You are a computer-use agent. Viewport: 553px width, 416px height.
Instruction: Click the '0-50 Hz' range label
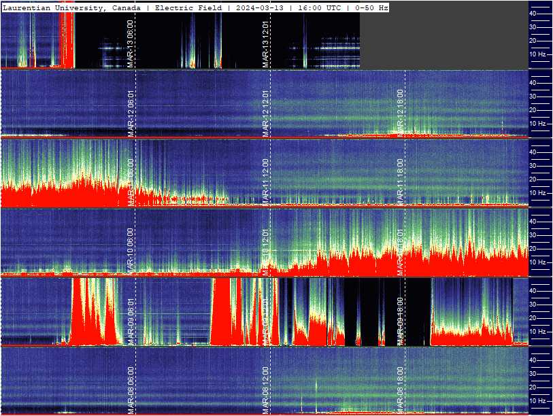(x=371, y=7)
